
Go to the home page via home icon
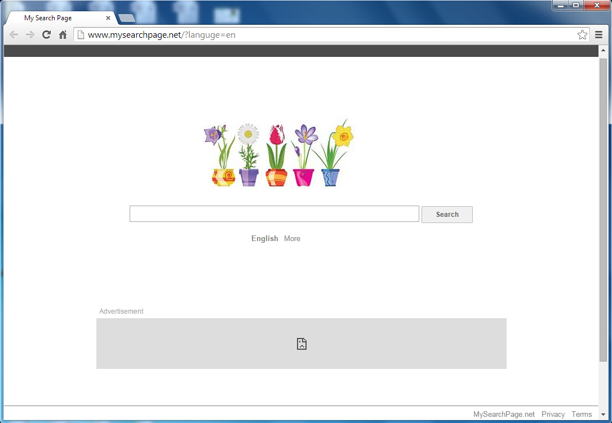[x=63, y=35]
